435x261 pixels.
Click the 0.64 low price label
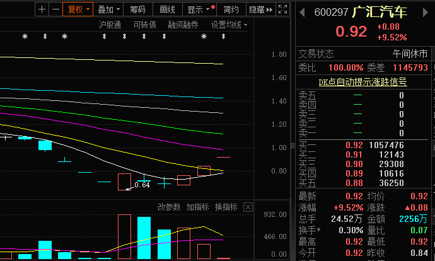pyautogui.click(x=142, y=185)
